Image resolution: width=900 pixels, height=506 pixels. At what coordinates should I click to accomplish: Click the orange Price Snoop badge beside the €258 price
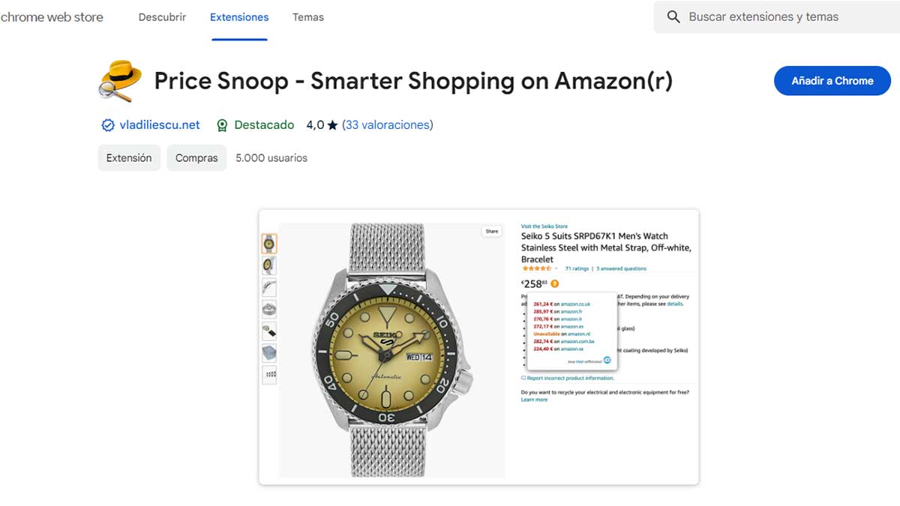point(555,285)
